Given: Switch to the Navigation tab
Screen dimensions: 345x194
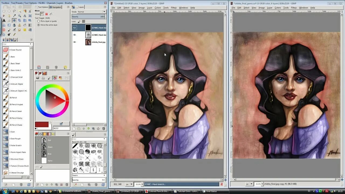Looking at the screenshot, I should coord(56,7).
